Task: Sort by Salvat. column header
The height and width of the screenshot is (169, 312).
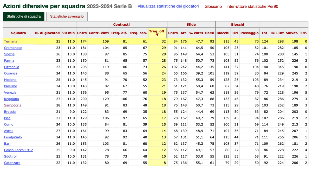Action: click(292, 33)
